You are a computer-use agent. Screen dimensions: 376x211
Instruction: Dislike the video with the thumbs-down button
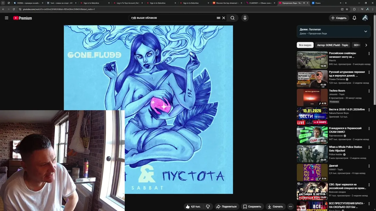[208, 207]
